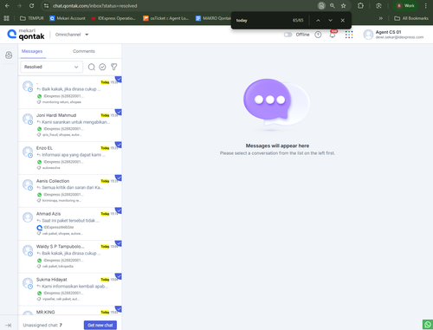Viewport: 433px width, 330px height.
Task: Open osTicket Agent Lo... bookmark
Action: click(166, 18)
